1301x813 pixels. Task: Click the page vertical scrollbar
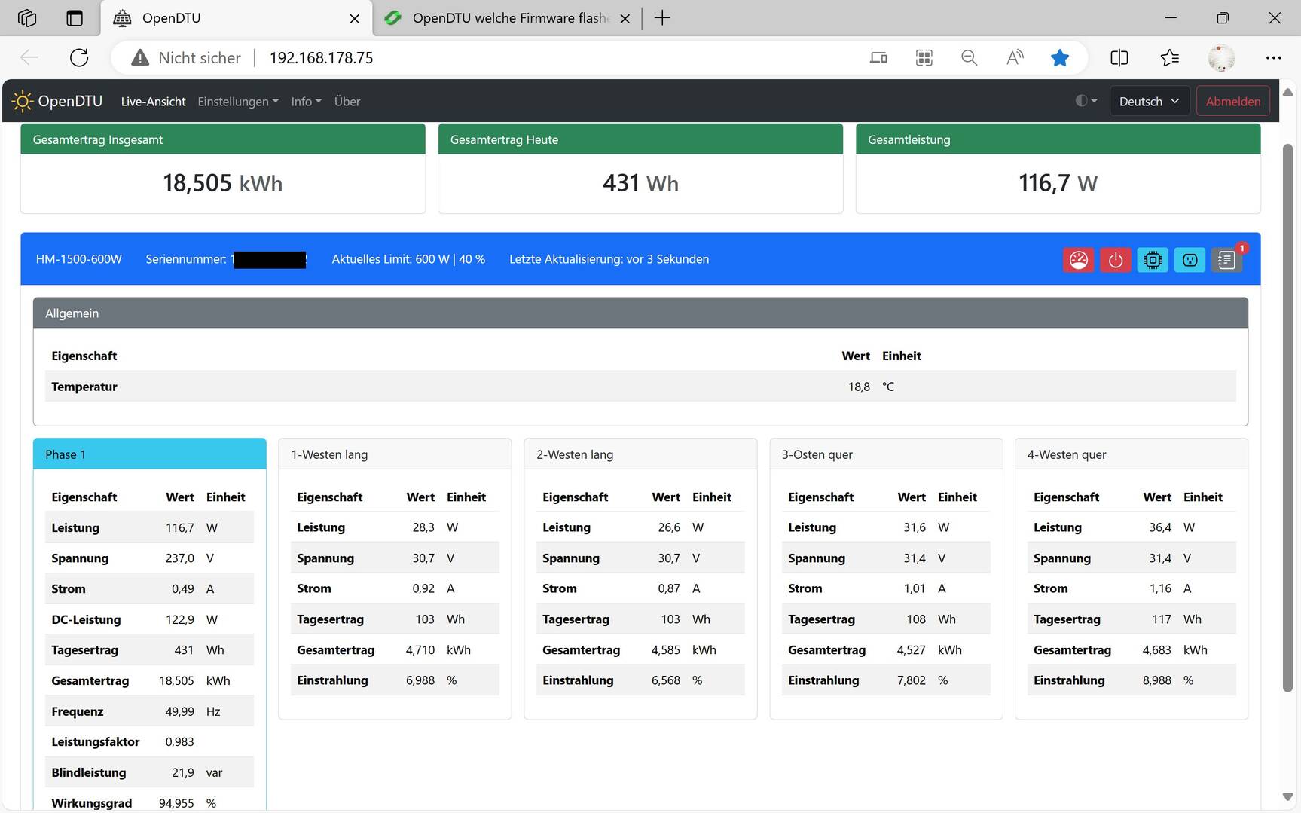(1287, 417)
